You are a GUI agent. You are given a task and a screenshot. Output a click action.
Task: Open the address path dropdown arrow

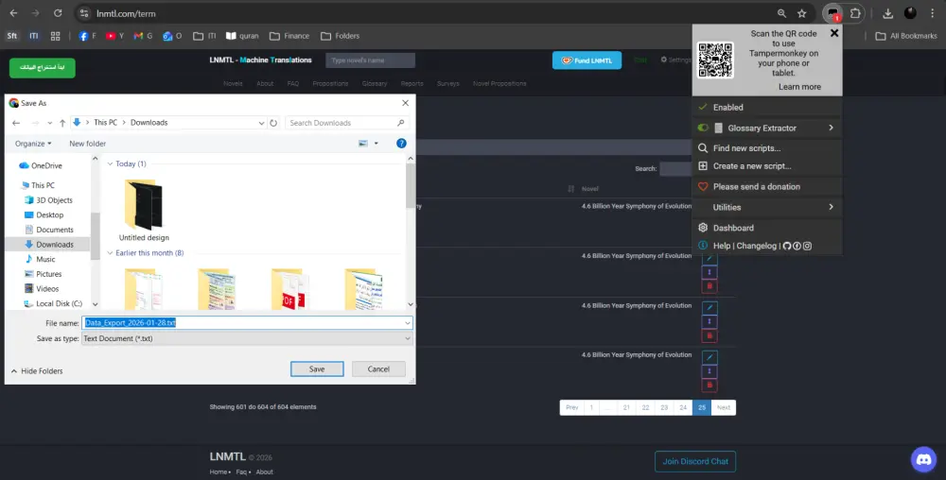pos(261,123)
